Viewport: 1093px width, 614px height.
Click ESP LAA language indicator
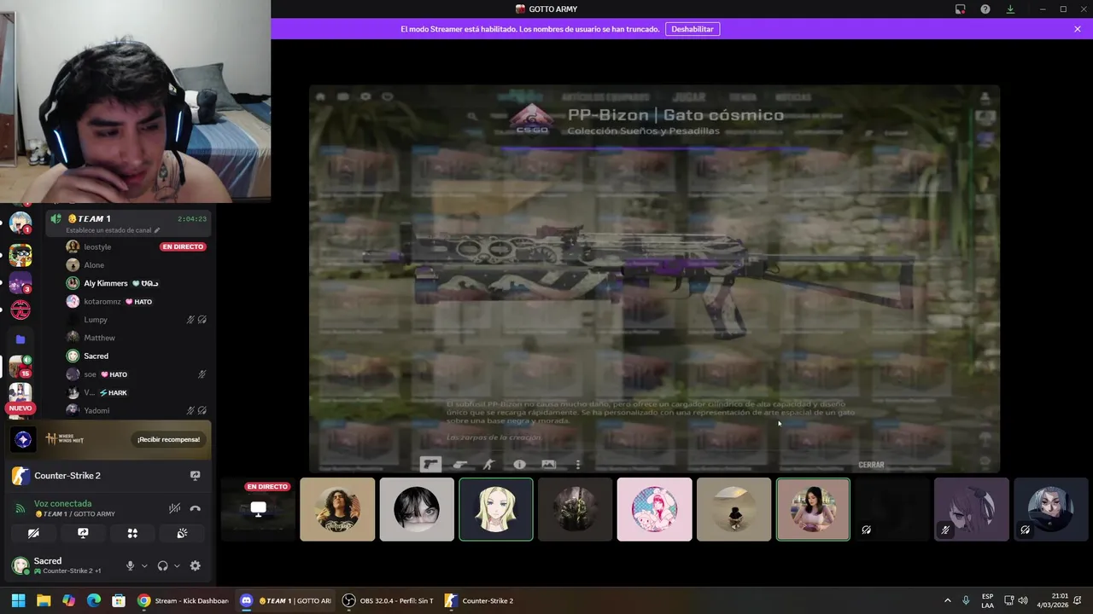[987, 600]
